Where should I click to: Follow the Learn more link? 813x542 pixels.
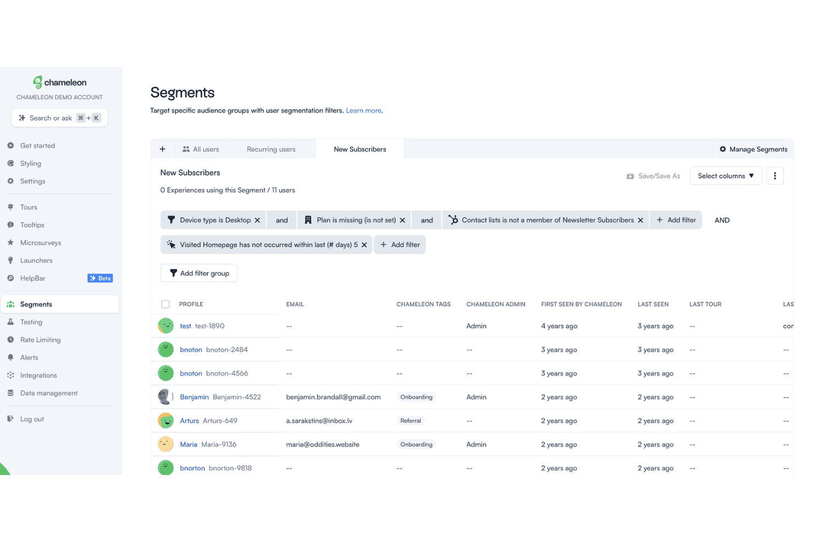click(364, 110)
